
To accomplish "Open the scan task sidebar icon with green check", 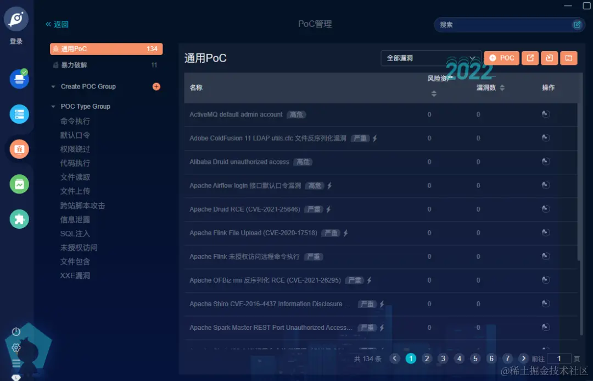I will (19, 79).
